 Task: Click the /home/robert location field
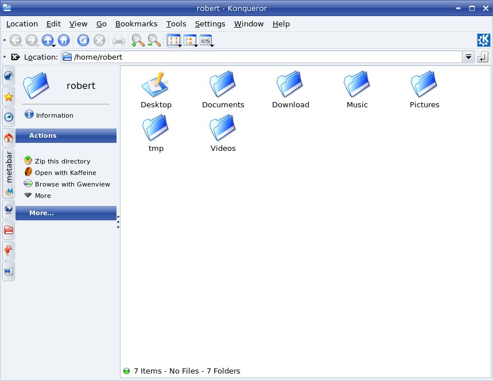[262, 57]
